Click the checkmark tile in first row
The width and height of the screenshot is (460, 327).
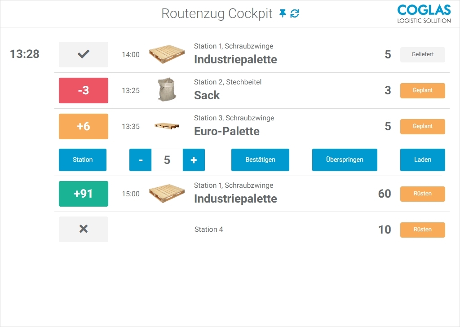[84, 54]
